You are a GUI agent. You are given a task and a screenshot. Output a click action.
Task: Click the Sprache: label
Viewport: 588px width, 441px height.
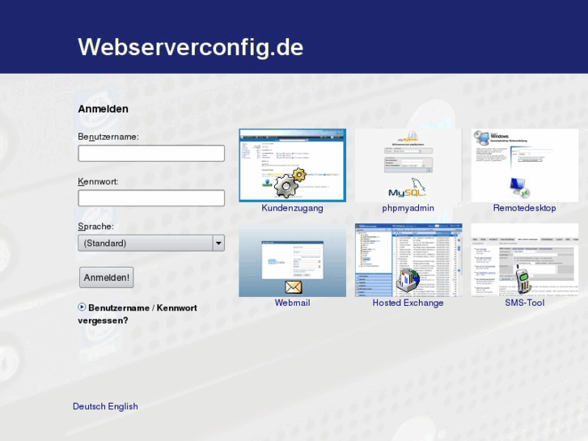(95, 227)
